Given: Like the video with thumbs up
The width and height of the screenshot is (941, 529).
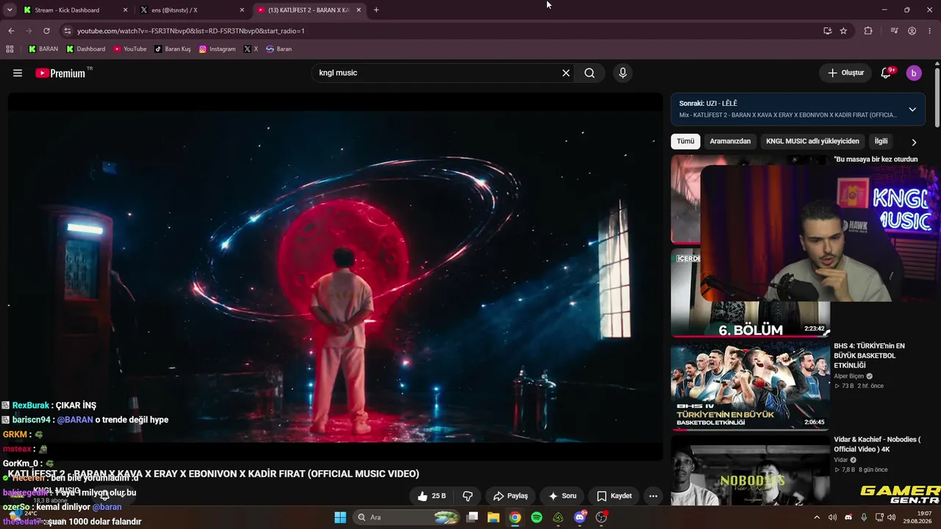Looking at the screenshot, I should [x=432, y=496].
